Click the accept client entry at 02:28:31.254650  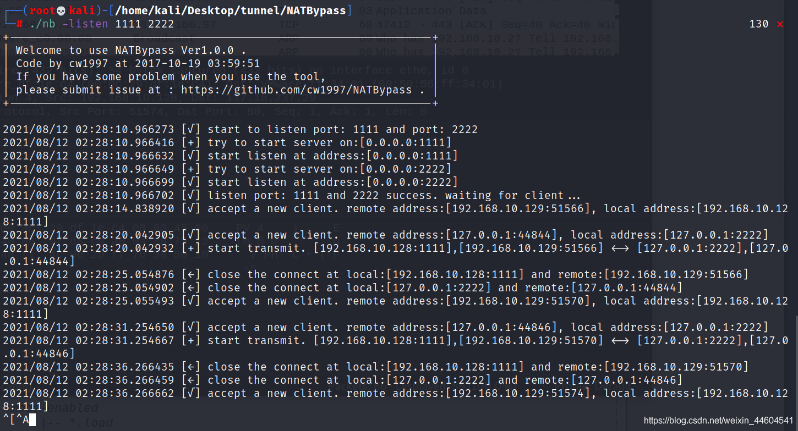pos(386,328)
